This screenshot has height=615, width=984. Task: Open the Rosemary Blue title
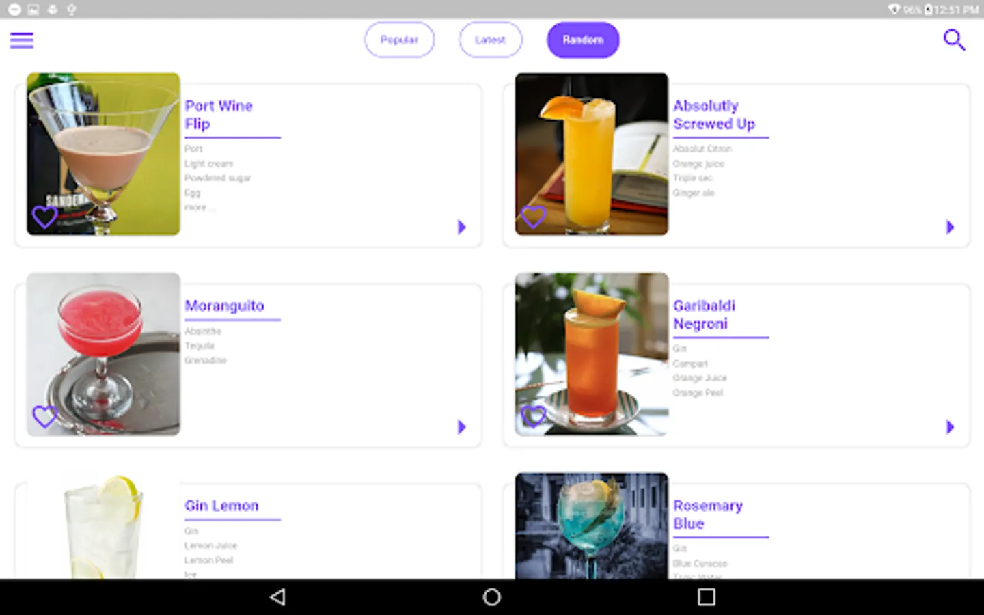point(708,515)
